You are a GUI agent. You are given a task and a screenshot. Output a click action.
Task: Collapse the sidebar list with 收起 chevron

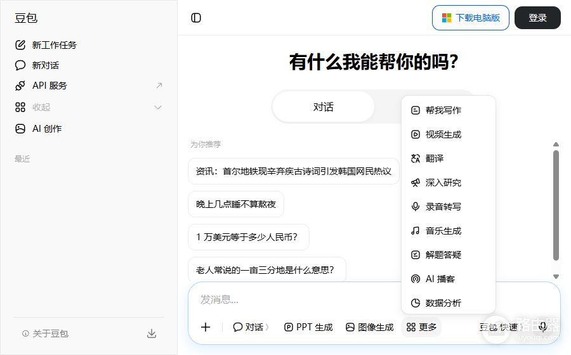pos(158,107)
